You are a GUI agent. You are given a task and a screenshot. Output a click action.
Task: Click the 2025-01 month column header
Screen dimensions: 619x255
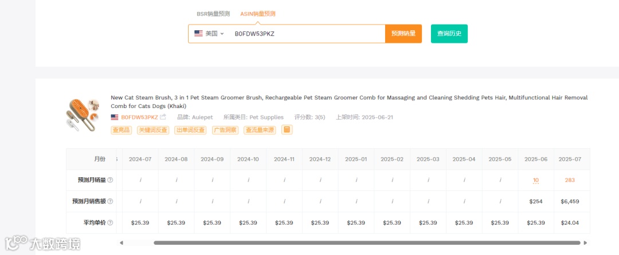click(356, 160)
